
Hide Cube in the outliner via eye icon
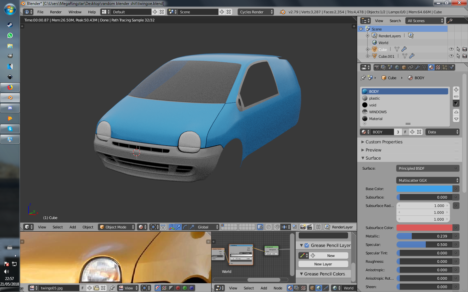451,49
